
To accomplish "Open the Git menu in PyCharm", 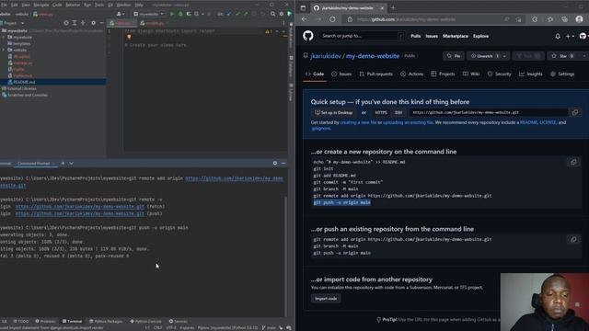I will pyautogui.click(x=110, y=5).
